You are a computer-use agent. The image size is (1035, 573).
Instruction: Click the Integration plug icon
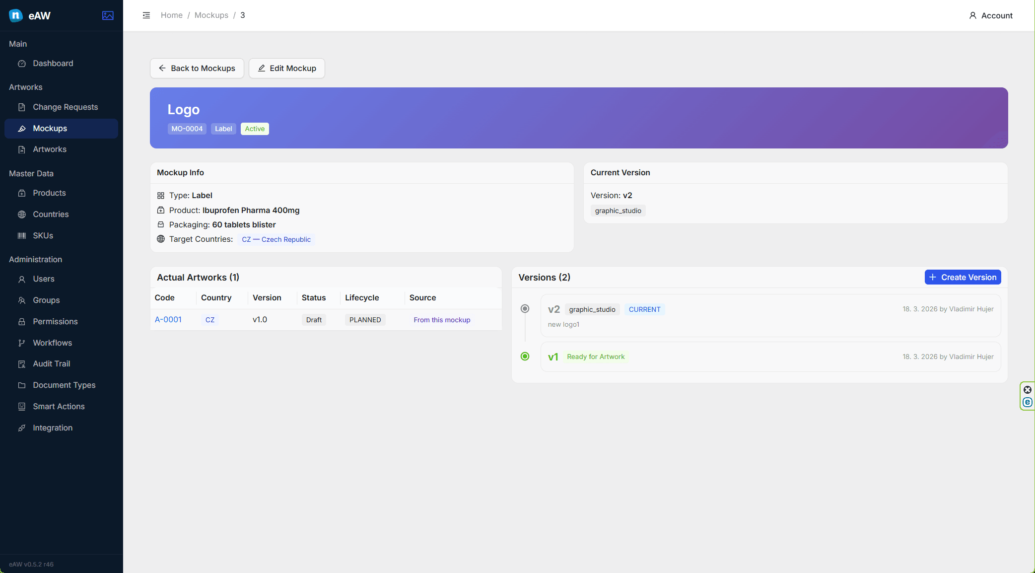22,428
